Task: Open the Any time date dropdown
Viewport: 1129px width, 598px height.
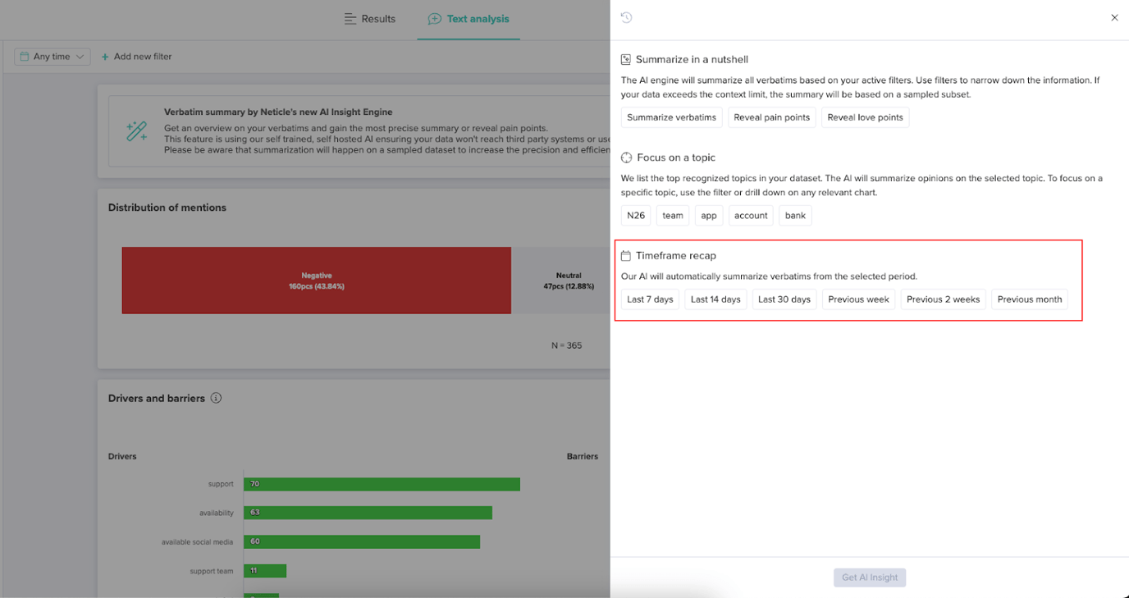Action: click(x=53, y=57)
